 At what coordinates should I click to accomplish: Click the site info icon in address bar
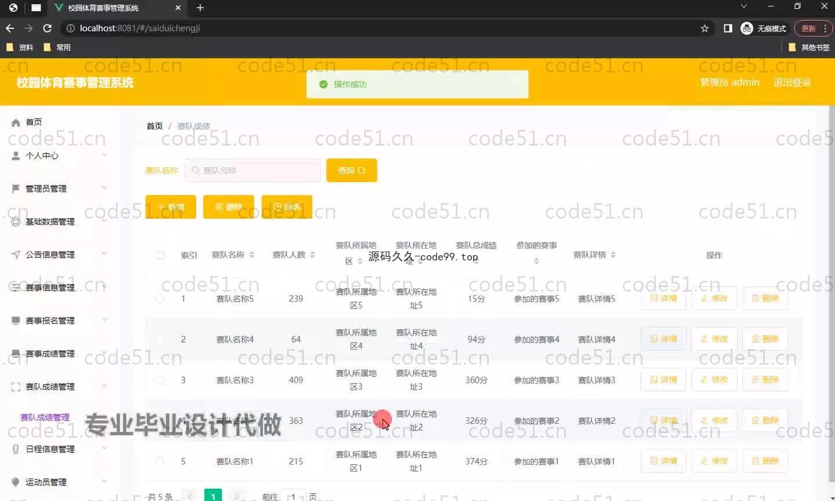click(70, 28)
